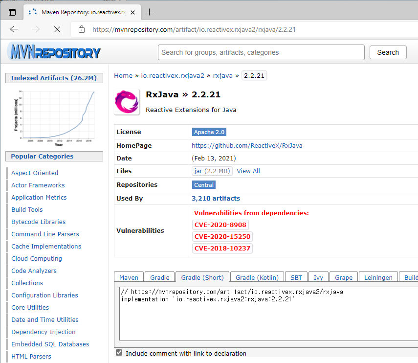Screen dimensions: 418x363
Task: Open Dependency Injection category
Action: point(43,332)
